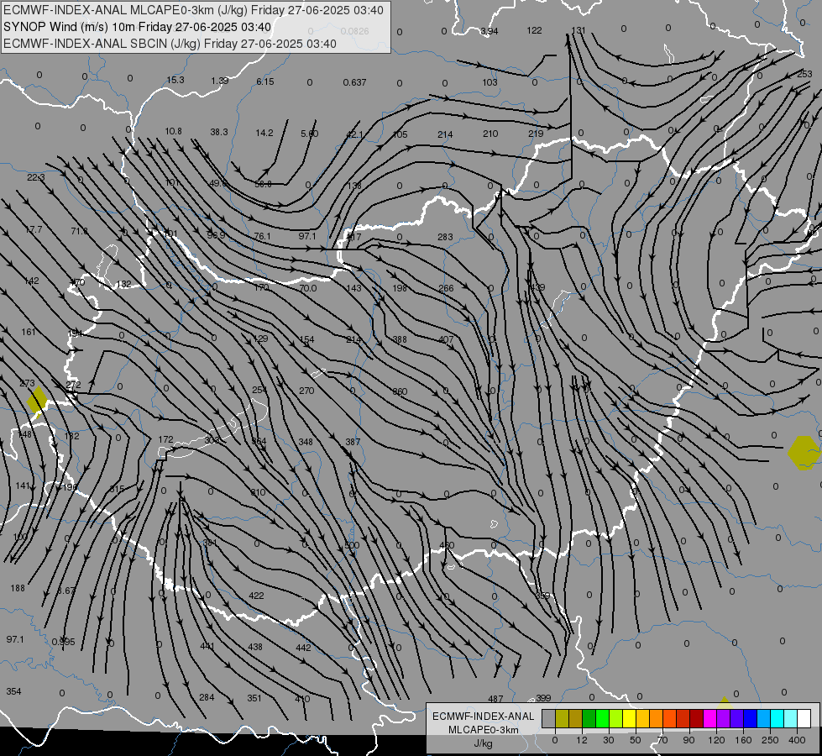Choose the pure blue legend swatch
Screen dimensions: 822x756
coord(750,719)
